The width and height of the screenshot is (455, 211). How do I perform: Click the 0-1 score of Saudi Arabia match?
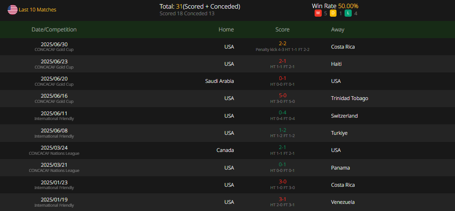click(x=283, y=78)
